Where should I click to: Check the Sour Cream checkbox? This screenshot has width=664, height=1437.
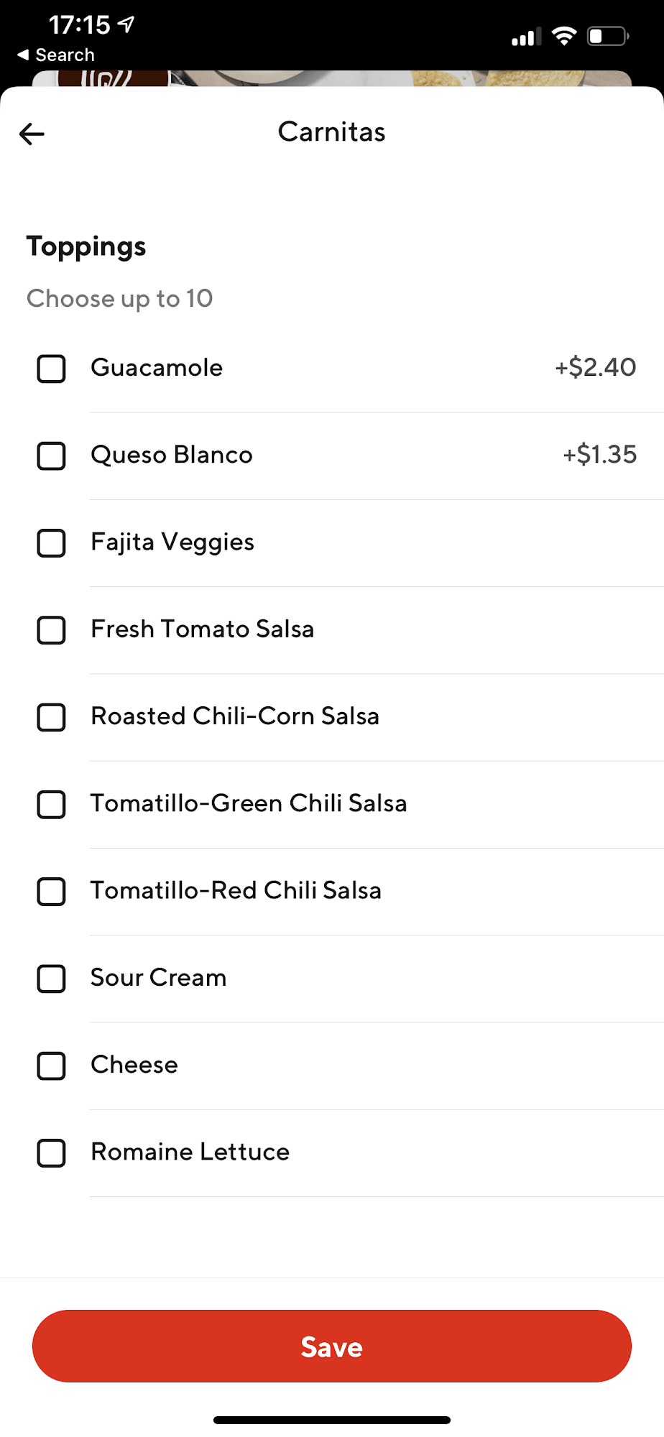tap(51, 979)
